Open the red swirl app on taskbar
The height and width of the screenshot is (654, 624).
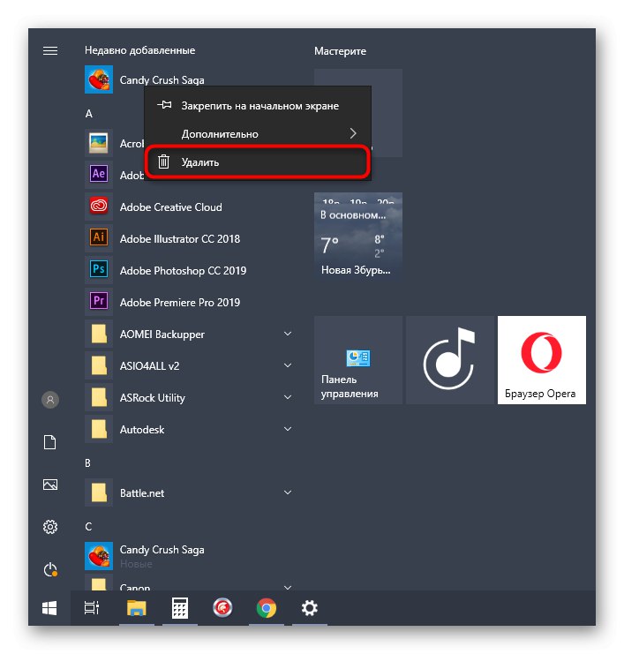[222, 608]
